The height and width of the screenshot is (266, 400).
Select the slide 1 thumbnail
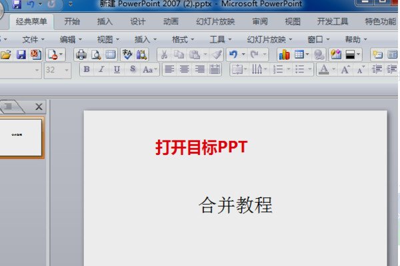pos(21,138)
